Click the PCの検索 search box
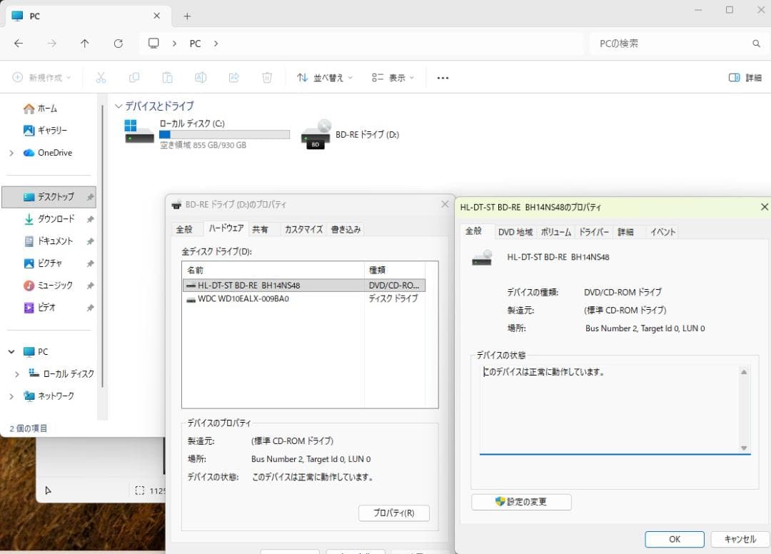The width and height of the screenshot is (771, 554). point(679,44)
